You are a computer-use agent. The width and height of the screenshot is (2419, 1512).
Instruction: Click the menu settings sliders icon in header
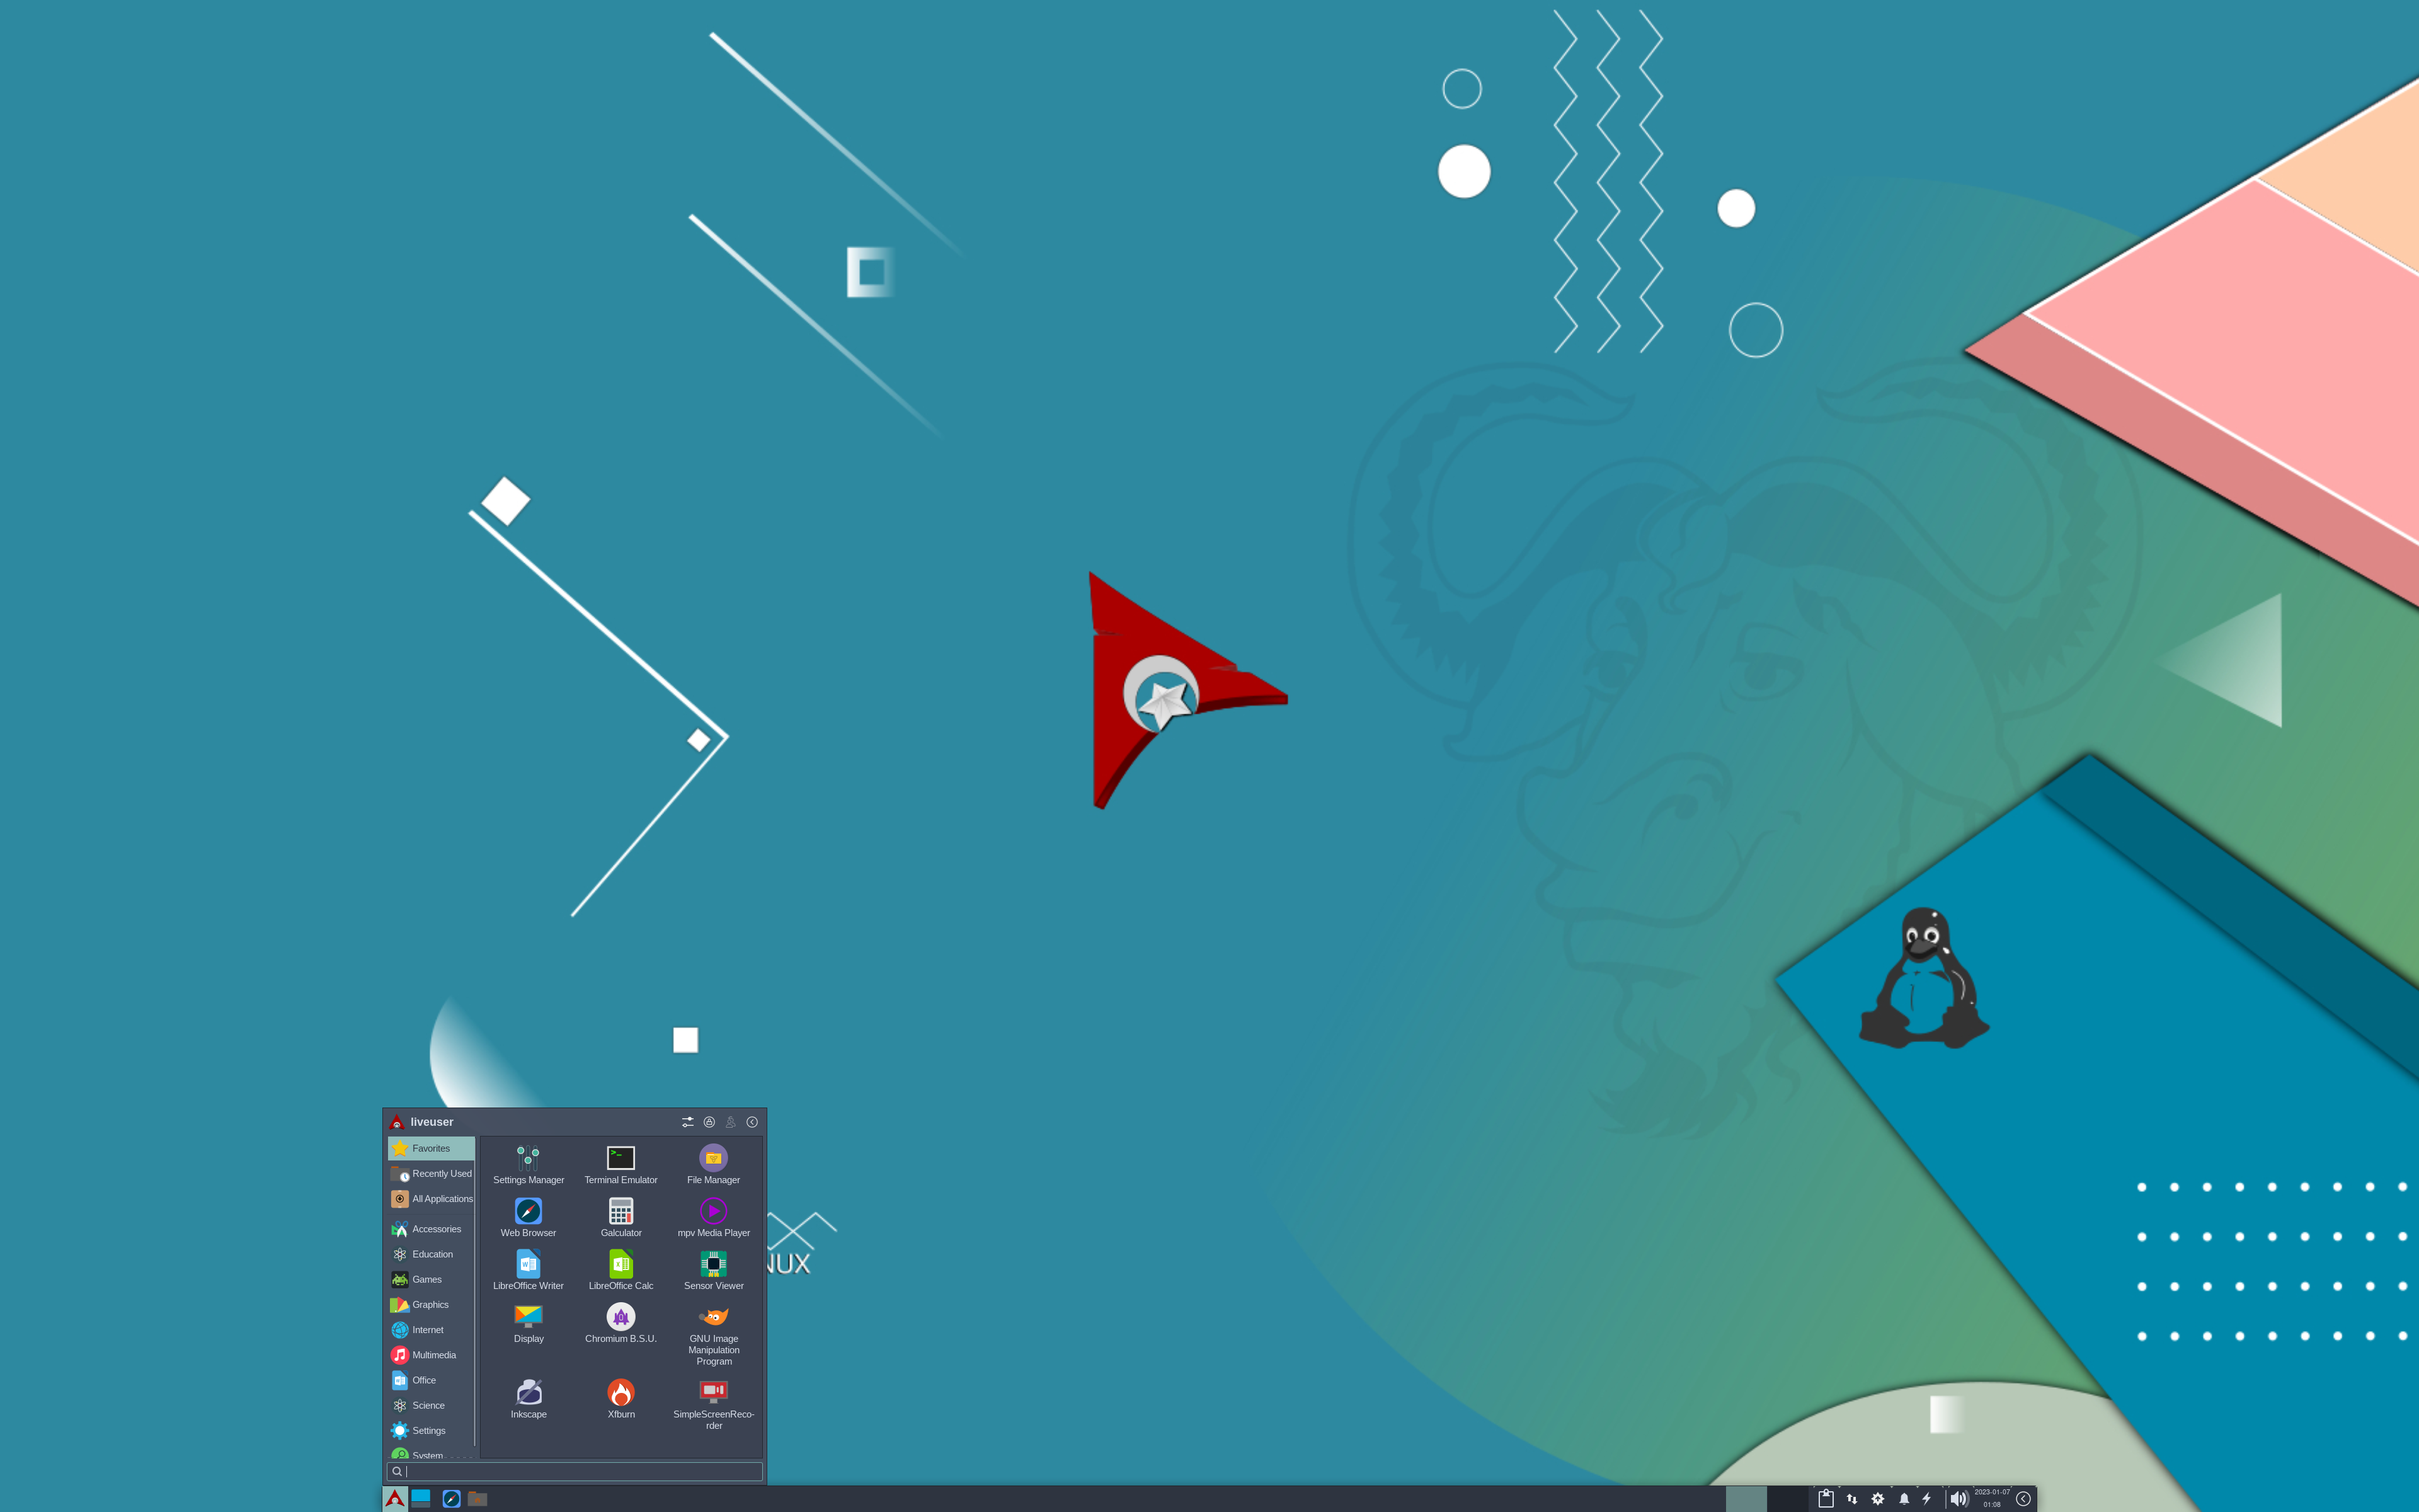click(688, 1122)
